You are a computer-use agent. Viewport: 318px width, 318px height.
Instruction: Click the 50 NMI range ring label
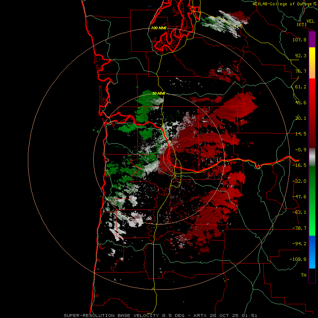point(159,93)
